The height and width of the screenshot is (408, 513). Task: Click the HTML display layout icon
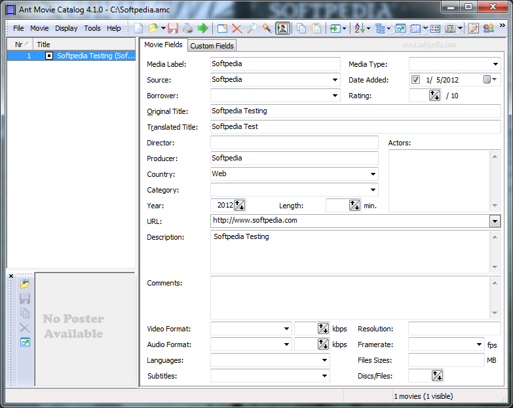click(451, 28)
